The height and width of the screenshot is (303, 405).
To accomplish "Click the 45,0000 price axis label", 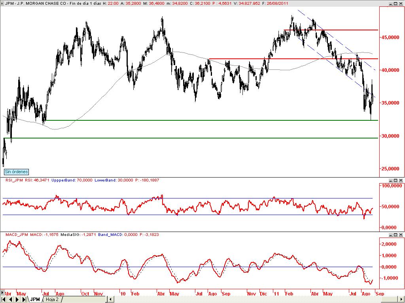I will (390, 37).
